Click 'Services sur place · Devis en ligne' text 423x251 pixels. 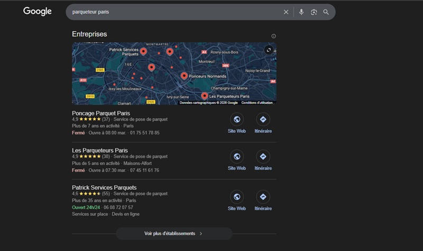[x=106, y=214]
